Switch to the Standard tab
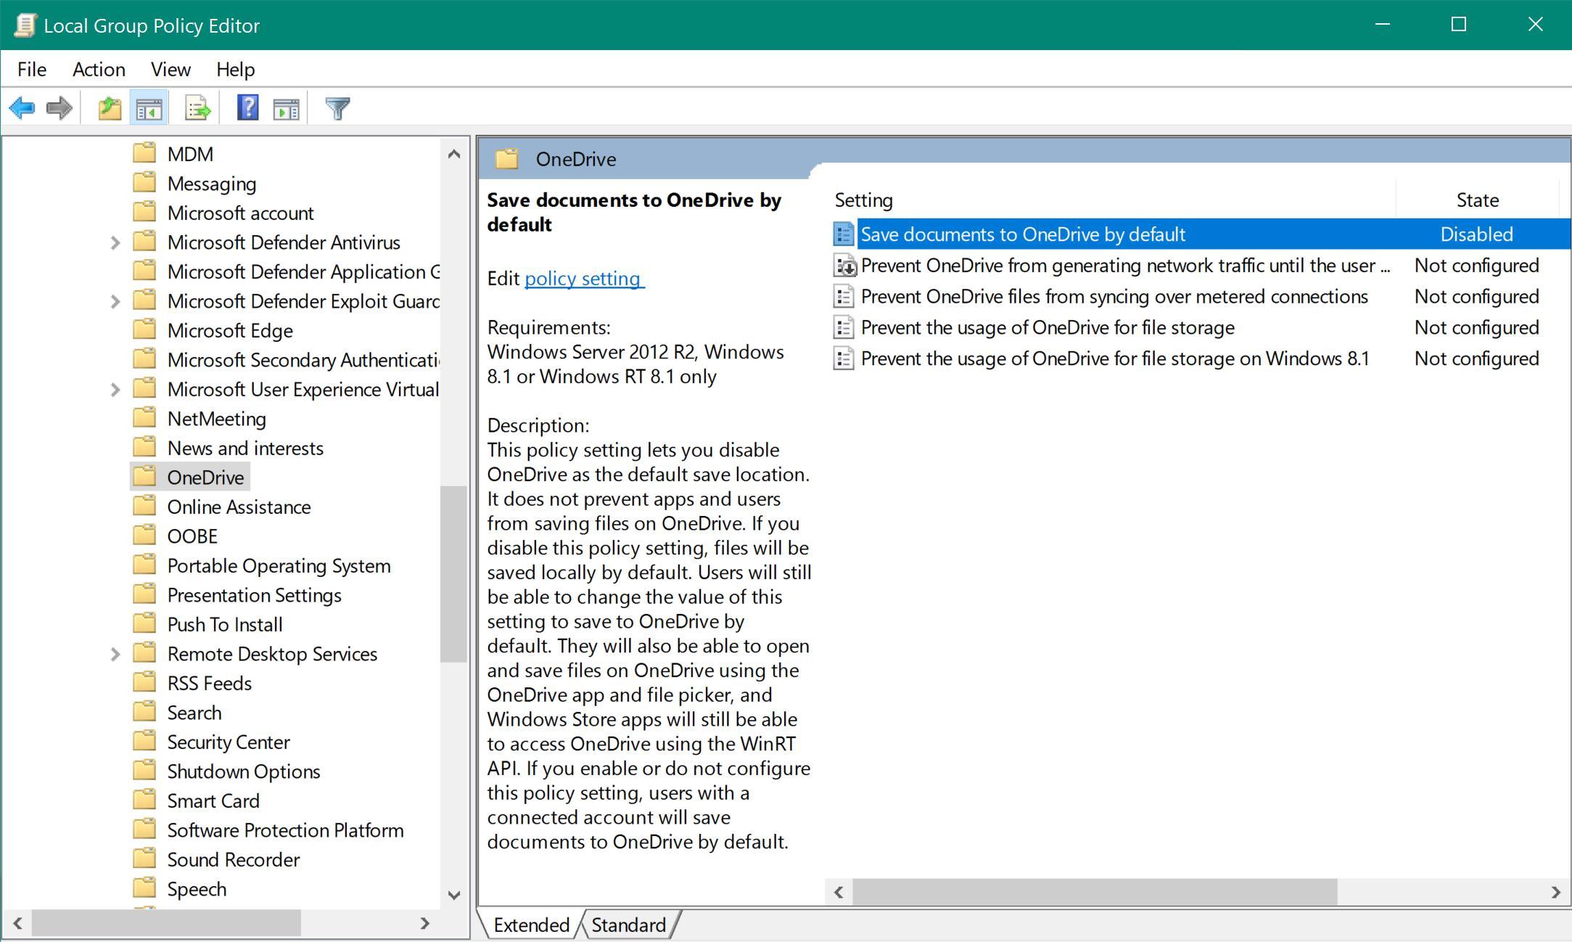Image resolution: width=1572 pixels, height=942 pixels. [628, 925]
